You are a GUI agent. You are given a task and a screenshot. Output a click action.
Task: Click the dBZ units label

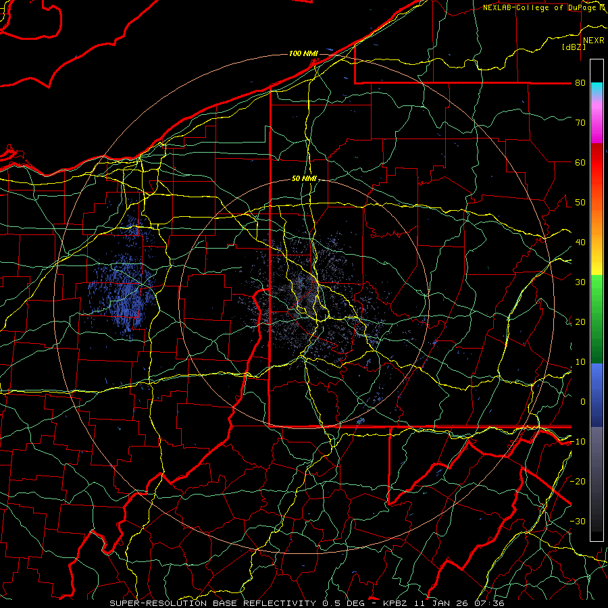pos(574,47)
